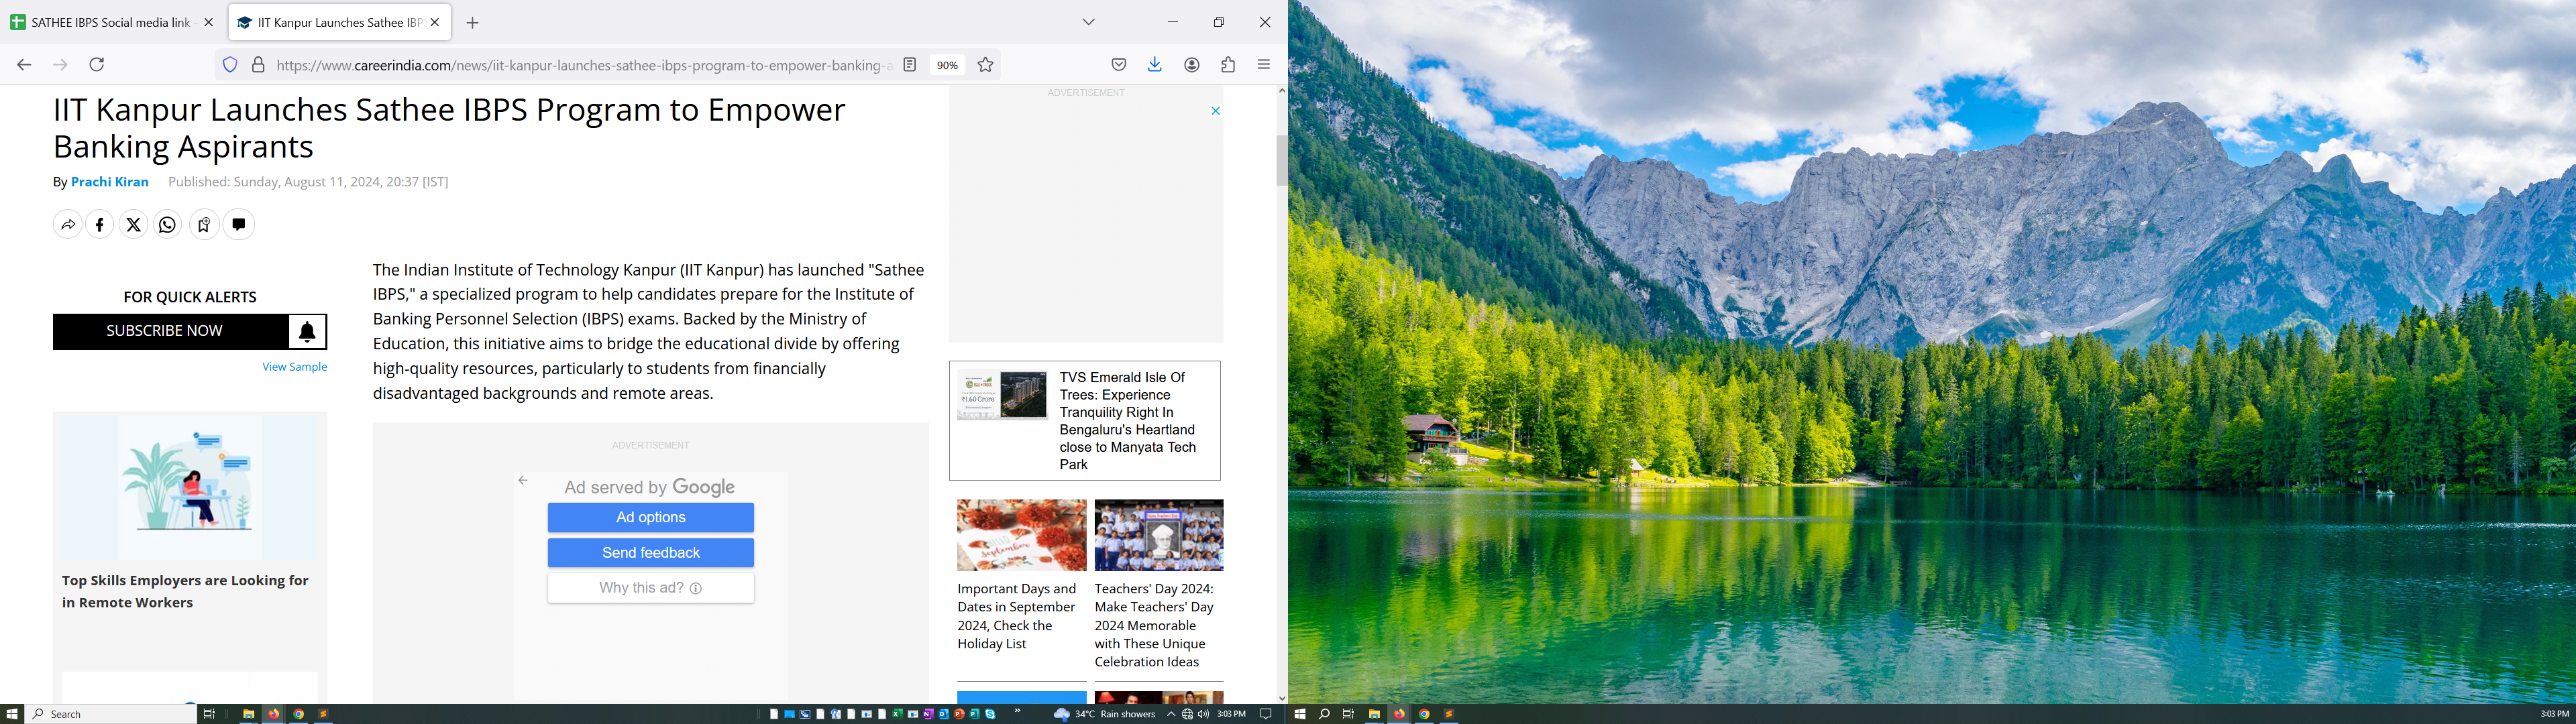Share article on X (Twitter)
The image size is (2576, 724).
(134, 225)
